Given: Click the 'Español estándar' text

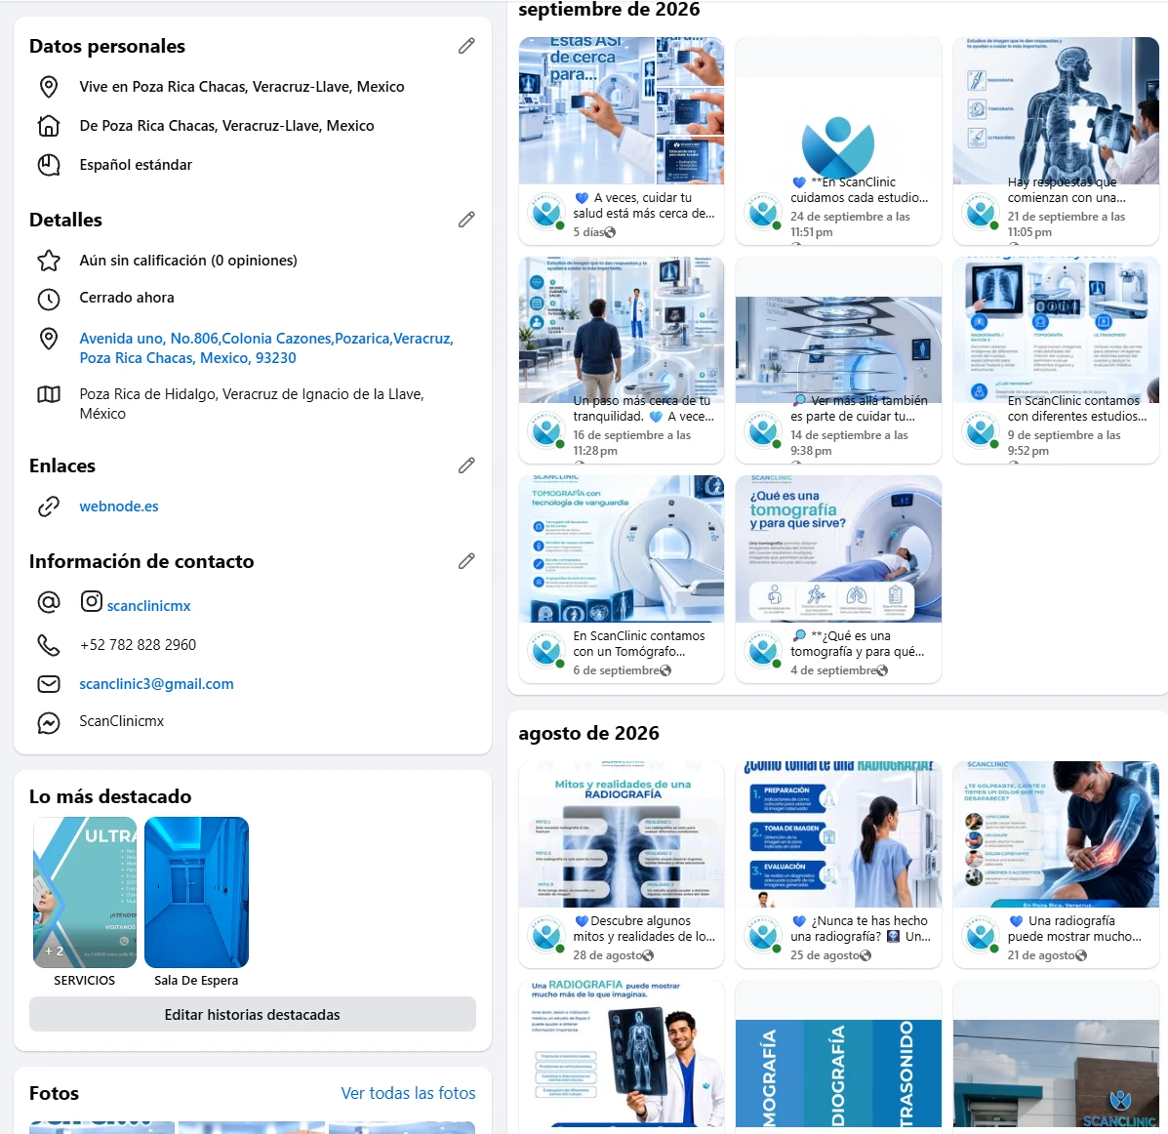Looking at the screenshot, I should coord(136,165).
